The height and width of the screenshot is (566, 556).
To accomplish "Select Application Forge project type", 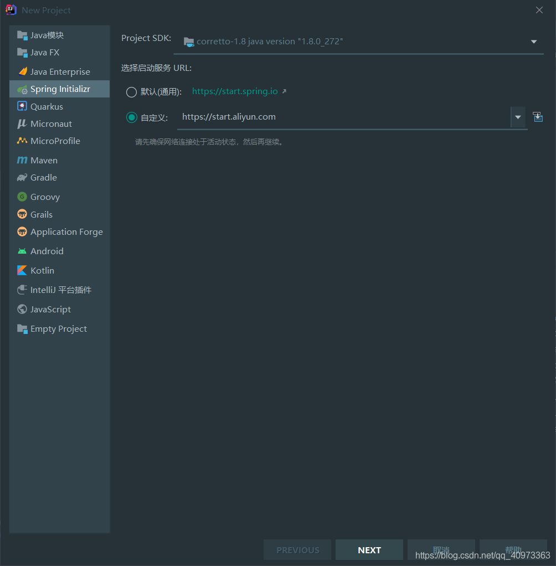I will coord(60,231).
